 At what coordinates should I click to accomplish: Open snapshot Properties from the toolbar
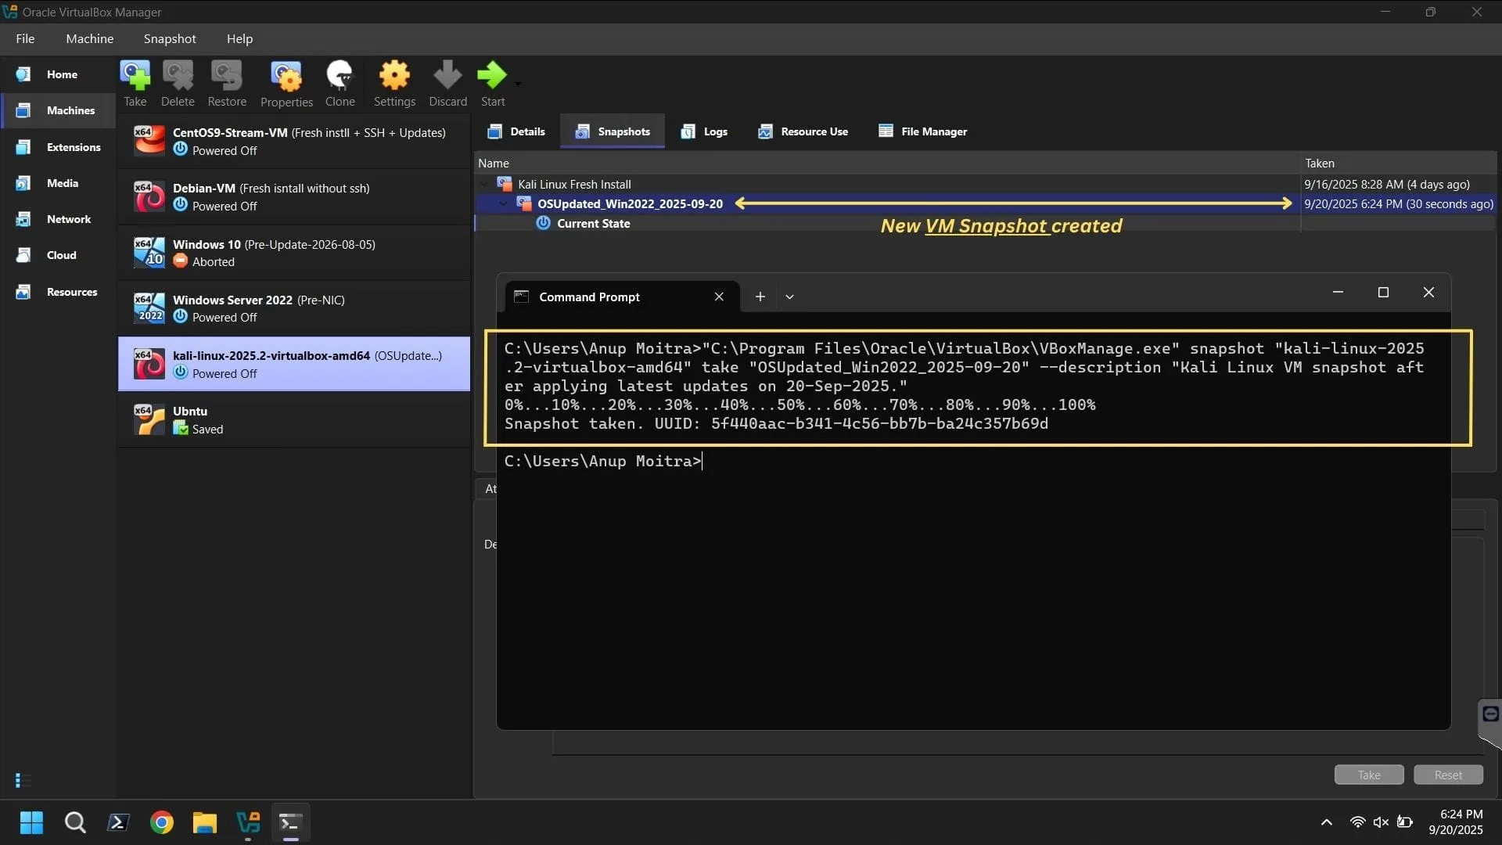(286, 82)
